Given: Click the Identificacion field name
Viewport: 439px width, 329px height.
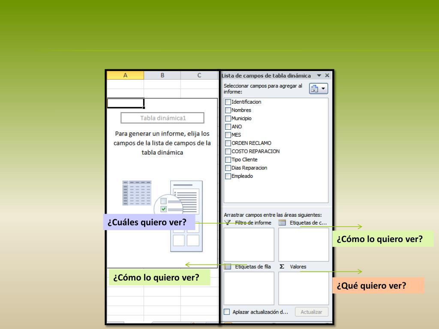Looking at the screenshot, I should pos(246,102).
